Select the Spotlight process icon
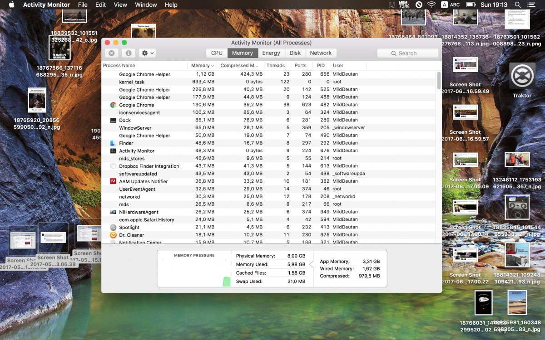The image size is (545, 340). pyautogui.click(x=113, y=228)
